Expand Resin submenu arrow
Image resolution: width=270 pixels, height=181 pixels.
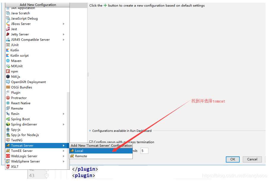[x=64, y=114]
